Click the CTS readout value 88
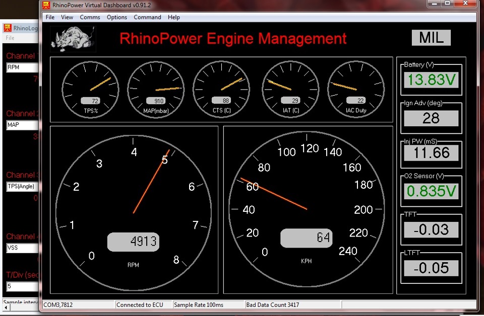Image resolution: width=484 pixels, height=316 pixels. click(221, 101)
